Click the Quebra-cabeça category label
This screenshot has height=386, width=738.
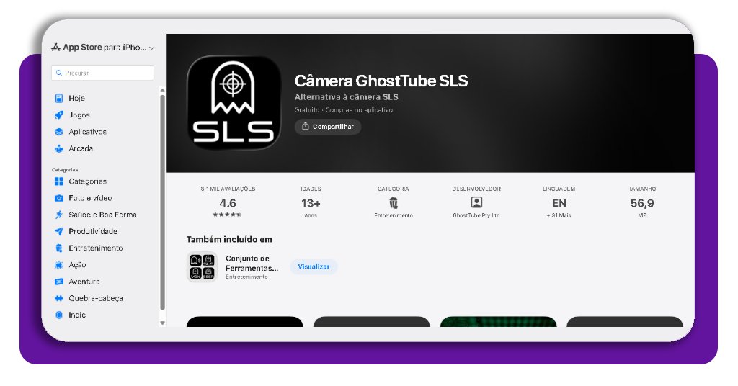(x=96, y=298)
